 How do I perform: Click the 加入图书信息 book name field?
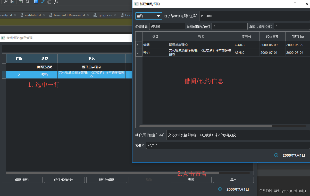[238, 135]
